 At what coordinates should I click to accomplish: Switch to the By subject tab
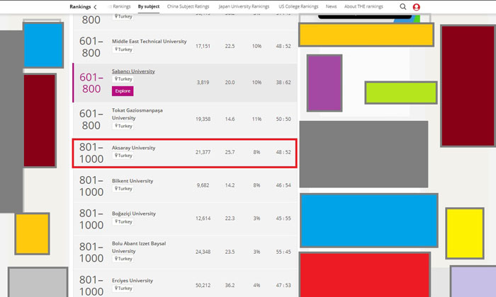coord(149,6)
